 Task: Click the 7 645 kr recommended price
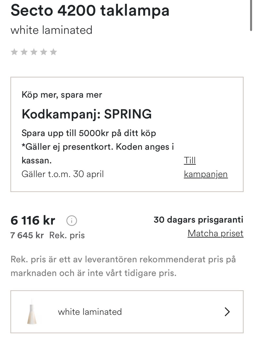[x=27, y=235]
